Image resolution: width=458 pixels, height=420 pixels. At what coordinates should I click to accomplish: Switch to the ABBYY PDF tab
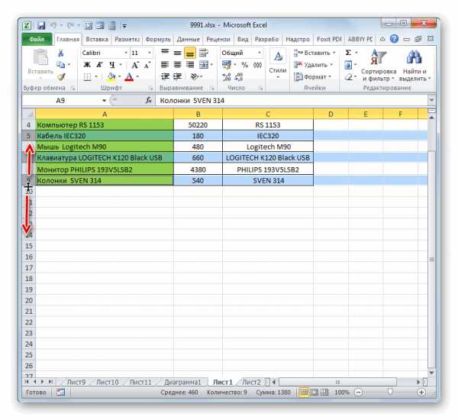[x=360, y=39]
